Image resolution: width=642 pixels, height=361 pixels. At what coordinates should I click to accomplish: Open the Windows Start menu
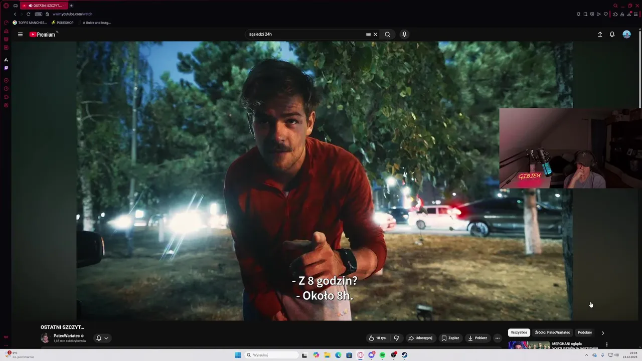pyautogui.click(x=238, y=355)
